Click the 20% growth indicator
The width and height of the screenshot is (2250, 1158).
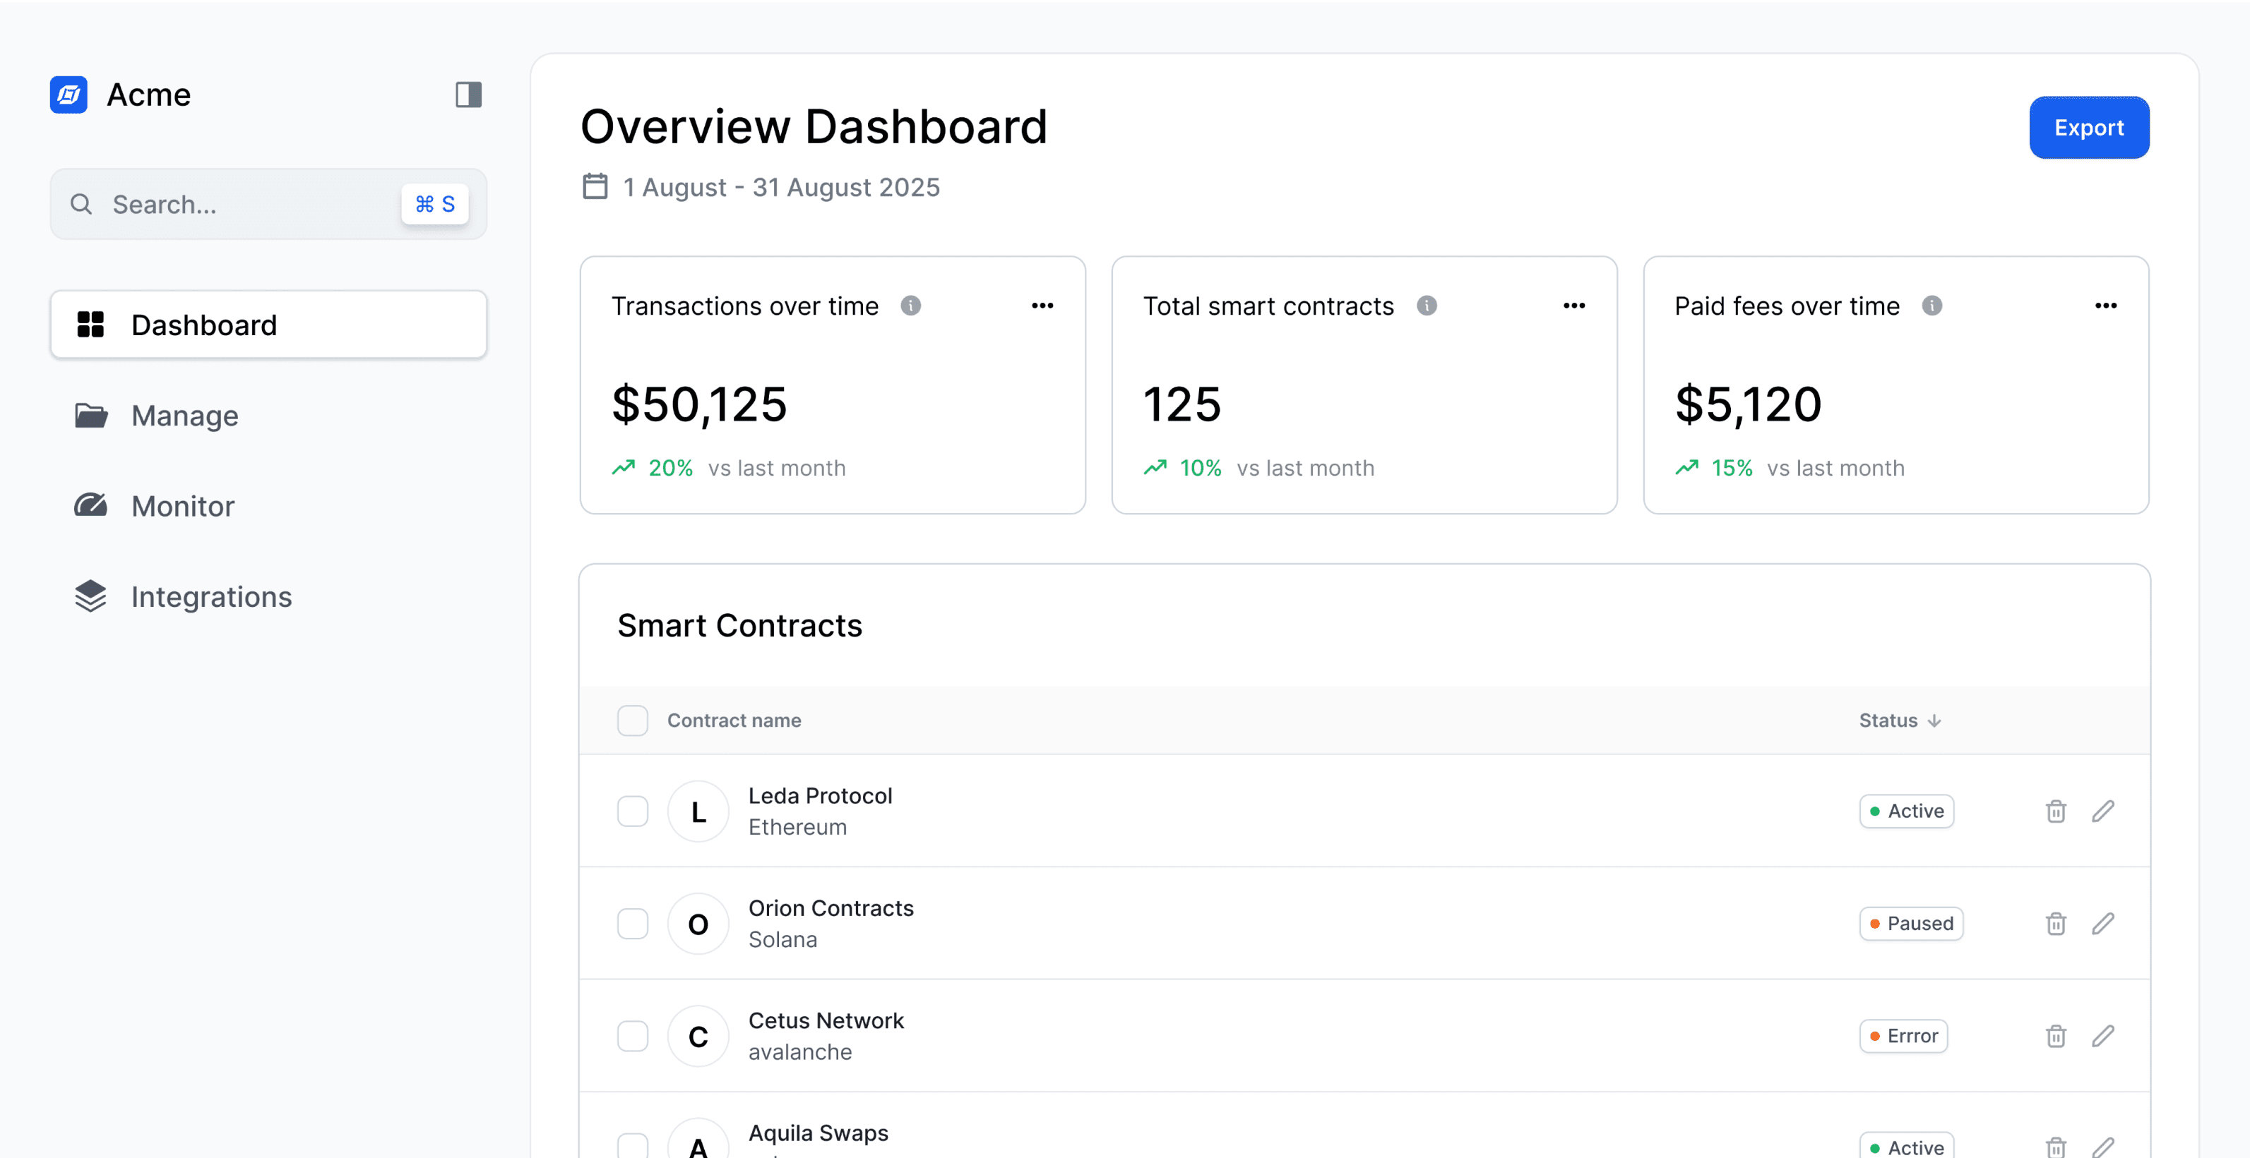[653, 468]
